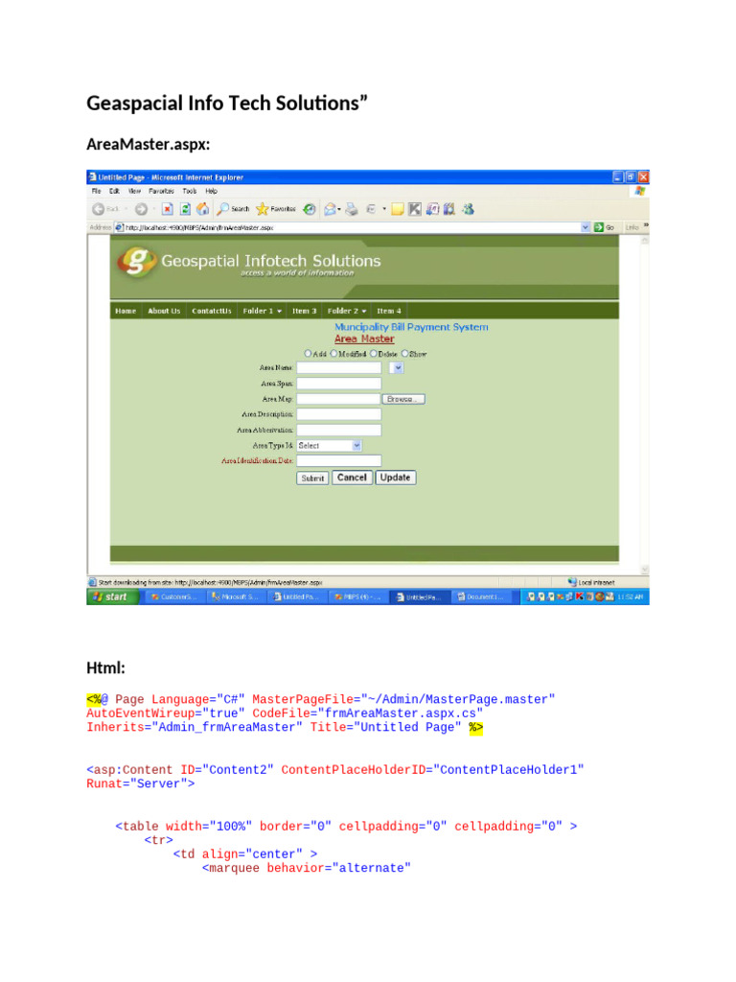Expand the Folder 1 navigation menu
The image size is (736, 982).
tap(262, 311)
